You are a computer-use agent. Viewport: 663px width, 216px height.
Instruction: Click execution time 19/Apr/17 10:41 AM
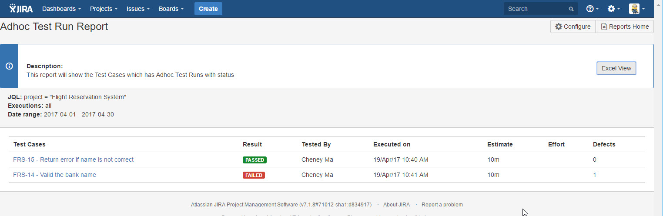pos(401,175)
